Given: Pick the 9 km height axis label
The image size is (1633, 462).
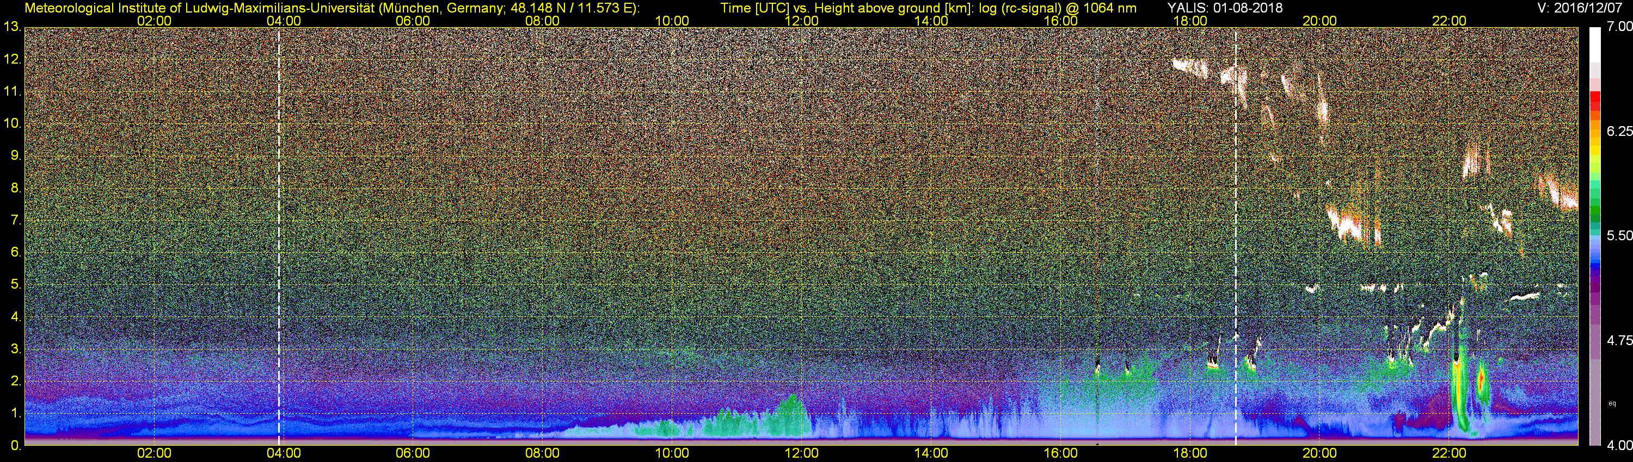Looking at the screenshot, I should pos(16,155).
